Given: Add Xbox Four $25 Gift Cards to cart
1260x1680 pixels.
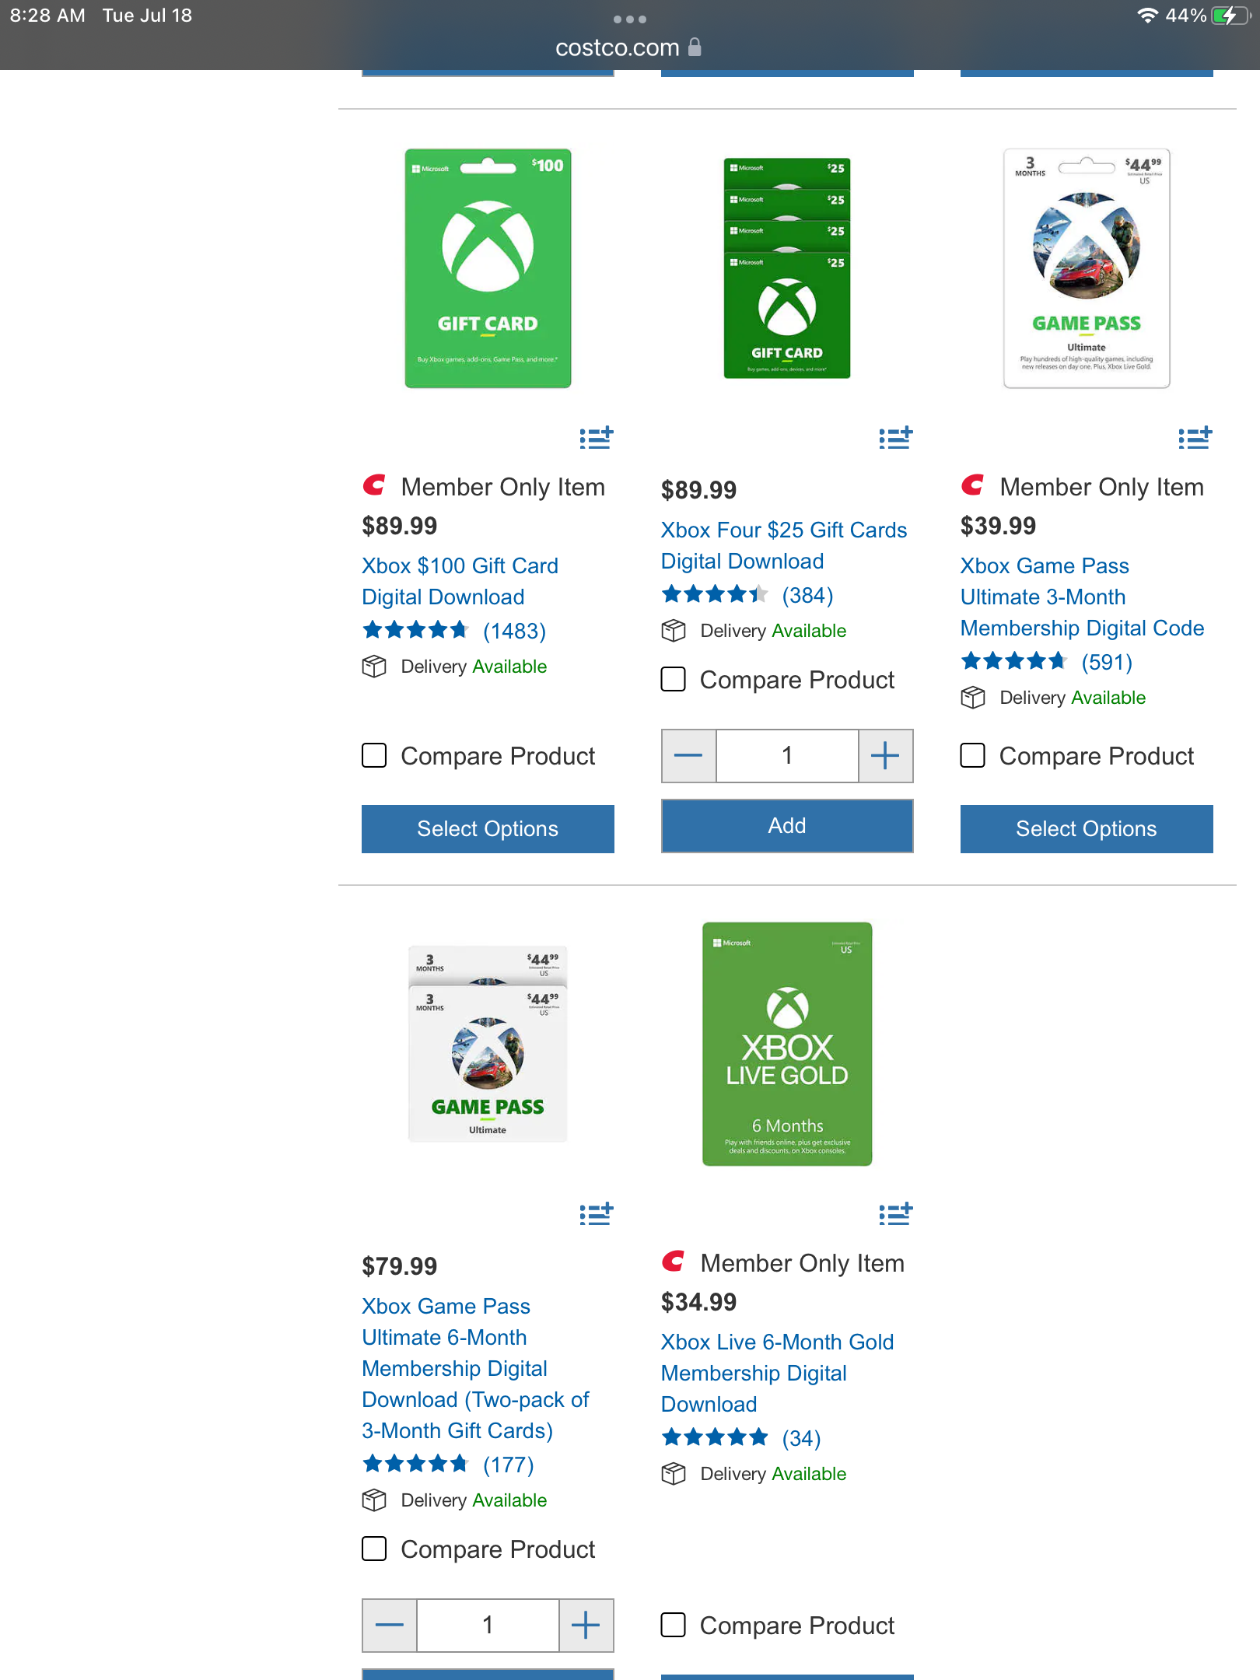Looking at the screenshot, I should 787,826.
